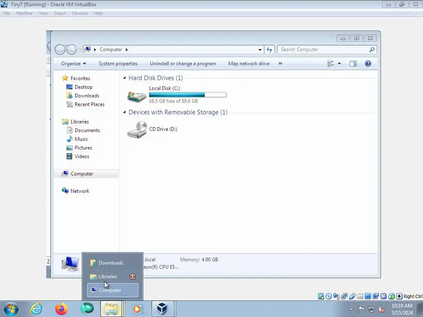
Task: Collapse the Hard Disk Drives group
Action: 124,78
